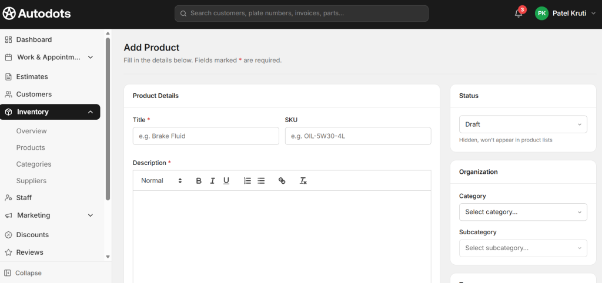Screen dimensions: 602x283
Task: Click the Autodots logo icon
Action: coord(9,14)
